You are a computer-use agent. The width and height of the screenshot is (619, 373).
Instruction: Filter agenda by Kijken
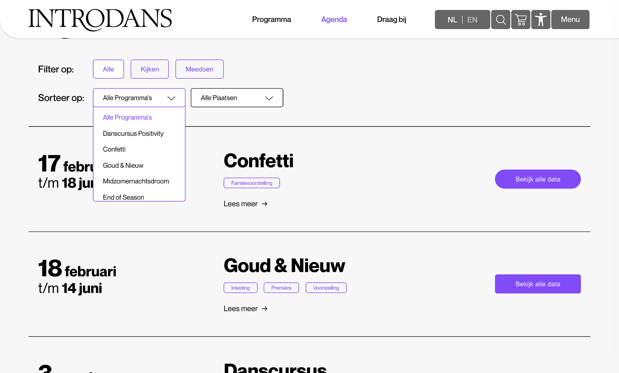click(x=150, y=69)
